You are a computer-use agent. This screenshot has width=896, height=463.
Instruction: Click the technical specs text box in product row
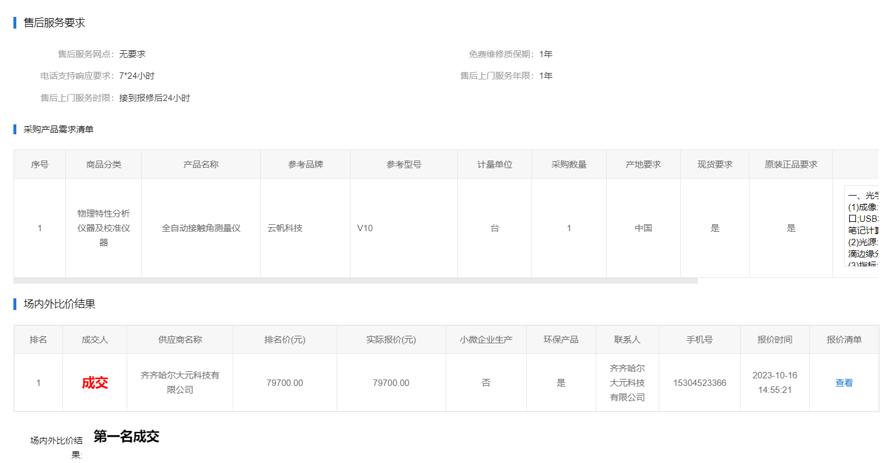[x=862, y=227]
